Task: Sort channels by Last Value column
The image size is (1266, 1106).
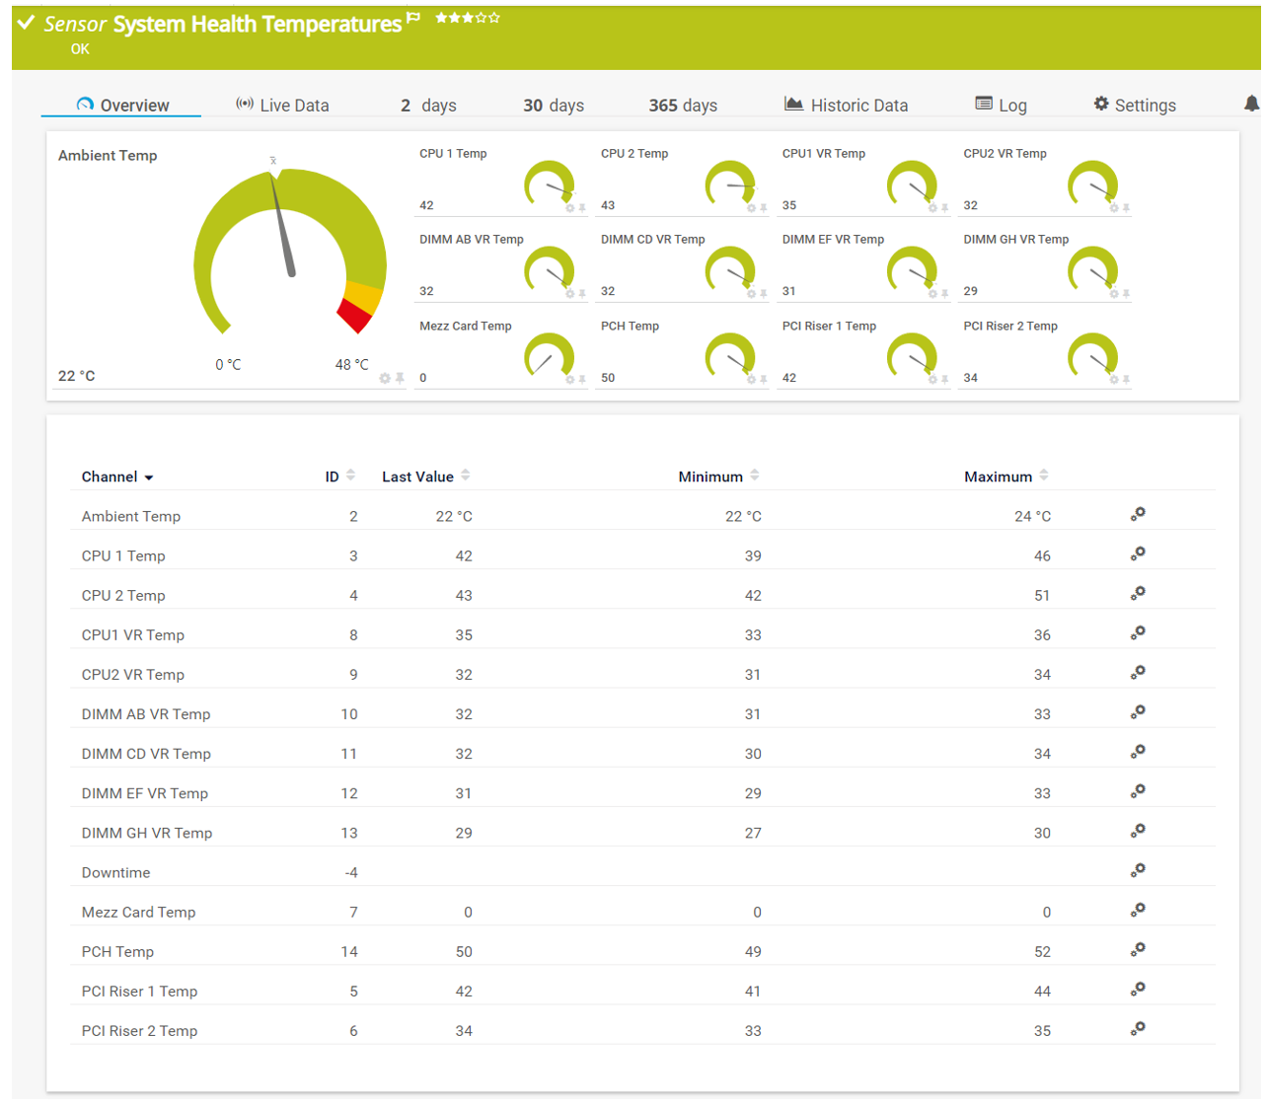Action: coord(465,476)
